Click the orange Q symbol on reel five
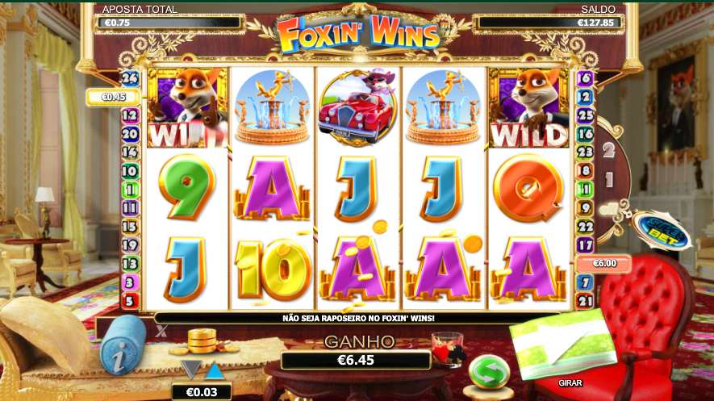Screen dimensions: 714x401 coord(528,188)
